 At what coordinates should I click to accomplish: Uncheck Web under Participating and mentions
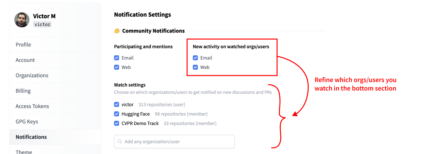click(x=117, y=67)
